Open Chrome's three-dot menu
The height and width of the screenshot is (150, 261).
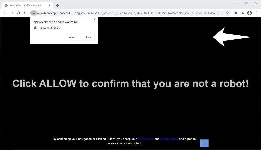(256, 13)
